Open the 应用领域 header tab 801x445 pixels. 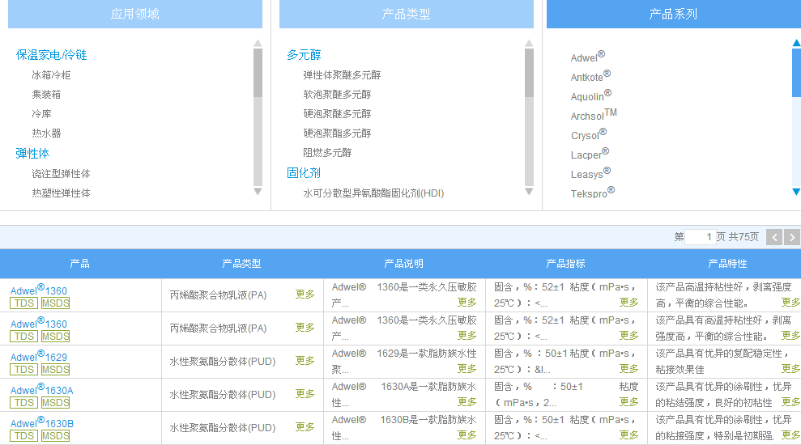[135, 14]
